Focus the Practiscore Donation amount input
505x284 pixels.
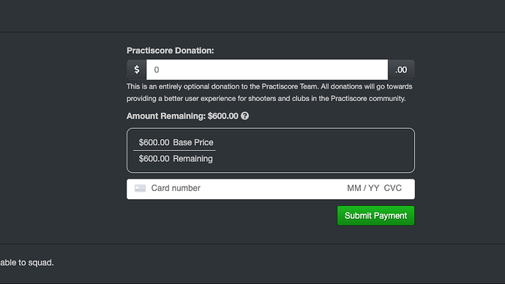coord(267,70)
